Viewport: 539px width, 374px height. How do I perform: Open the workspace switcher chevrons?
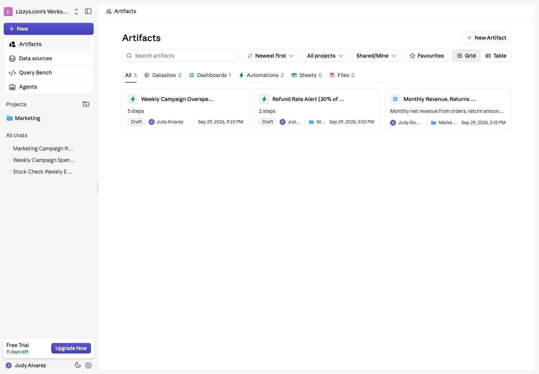click(x=76, y=12)
